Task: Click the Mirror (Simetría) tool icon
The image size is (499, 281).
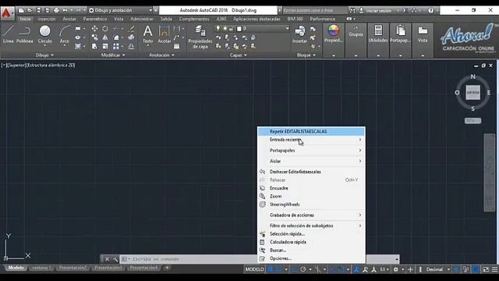Action: point(105,37)
